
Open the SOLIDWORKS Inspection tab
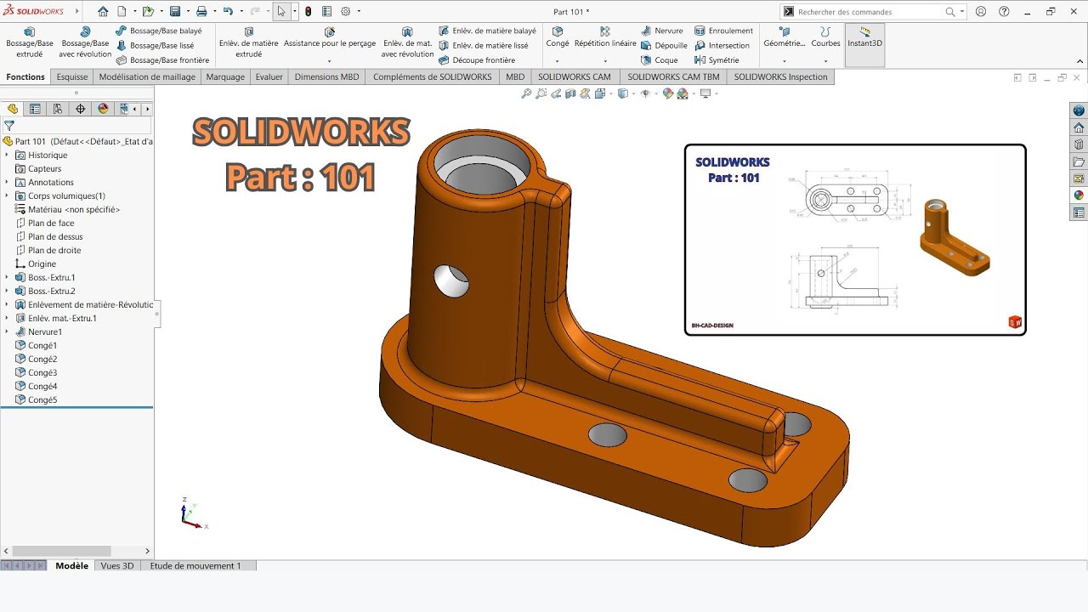pos(780,76)
